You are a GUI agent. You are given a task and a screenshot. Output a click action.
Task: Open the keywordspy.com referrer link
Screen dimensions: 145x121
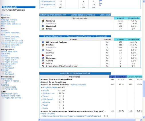pos(72,116)
